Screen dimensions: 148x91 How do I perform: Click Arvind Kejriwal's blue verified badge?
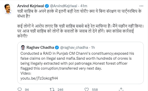[x=47, y=6]
